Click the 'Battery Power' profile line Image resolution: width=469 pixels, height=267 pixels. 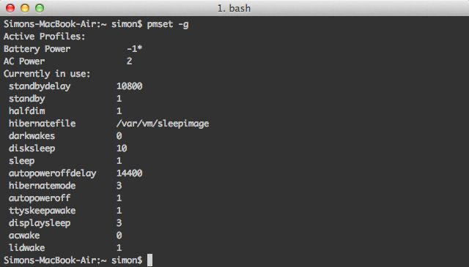(x=73, y=49)
